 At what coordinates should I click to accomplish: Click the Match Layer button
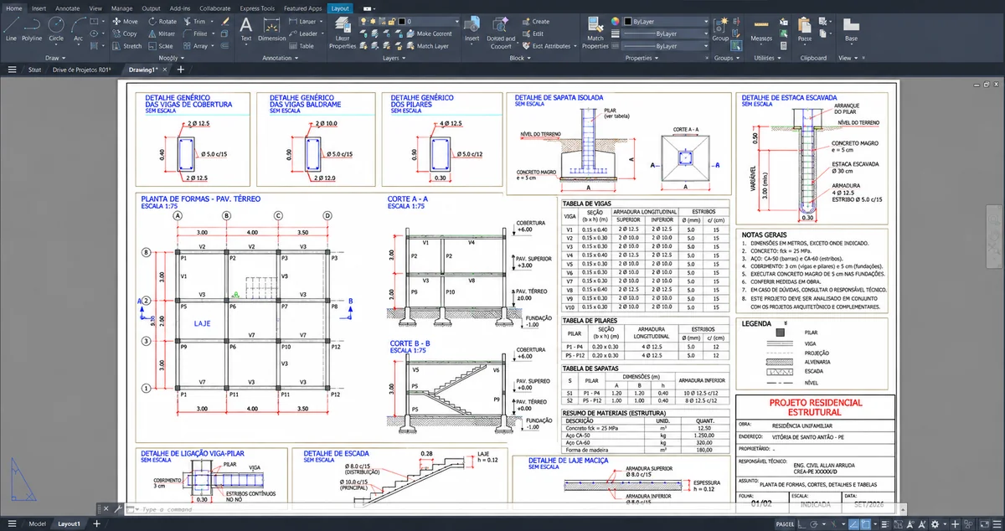(427, 46)
